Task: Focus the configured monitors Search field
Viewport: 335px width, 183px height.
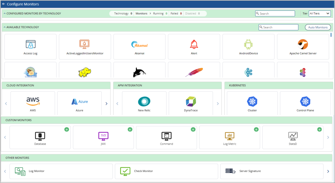Action: [275, 13]
